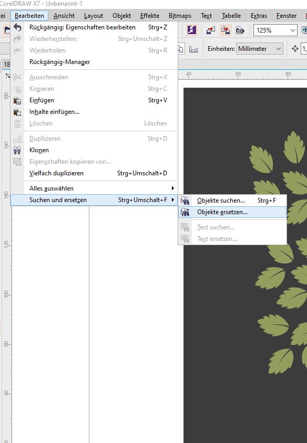
Task: Click the horizontal ruler at mark 60
Action: tap(238, 75)
